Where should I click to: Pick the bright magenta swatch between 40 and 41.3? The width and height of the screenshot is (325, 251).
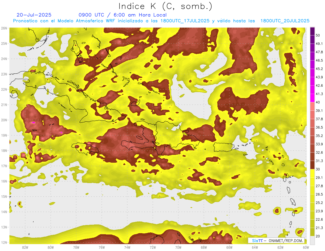(x=312, y=98)
